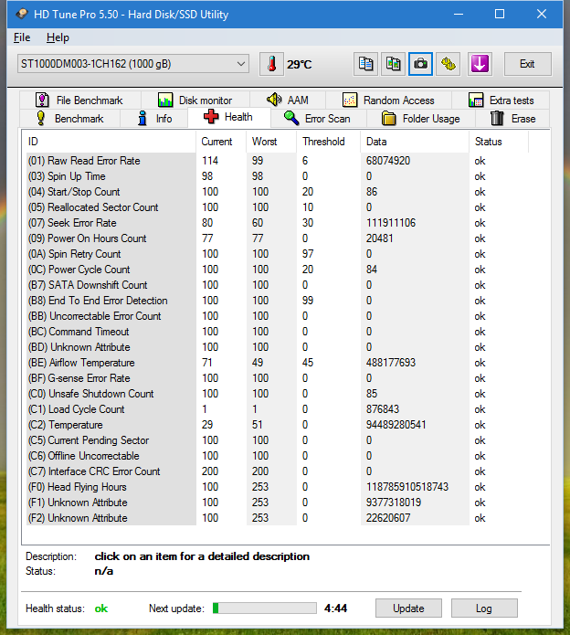Click the Threshold column header
Image resolution: width=570 pixels, height=635 pixels.
tap(329, 142)
